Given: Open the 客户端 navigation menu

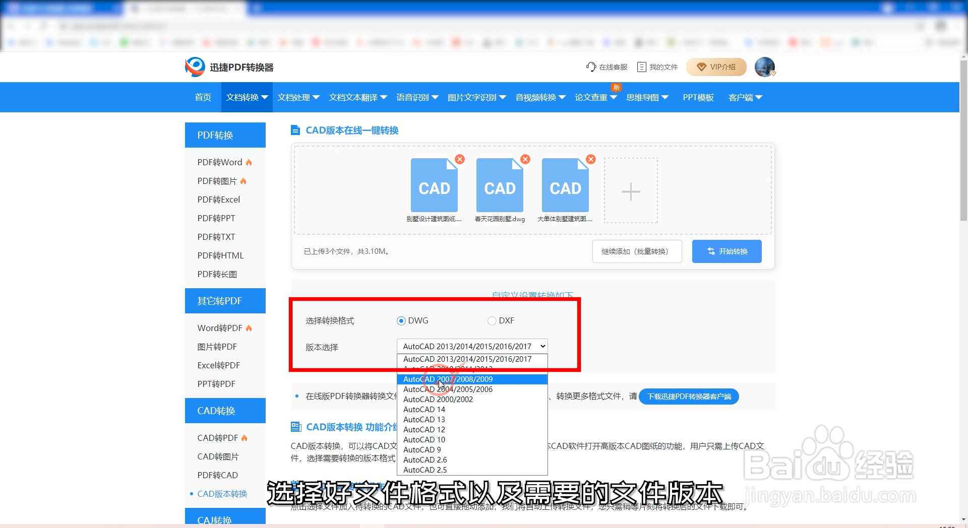Looking at the screenshot, I should tap(745, 97).
